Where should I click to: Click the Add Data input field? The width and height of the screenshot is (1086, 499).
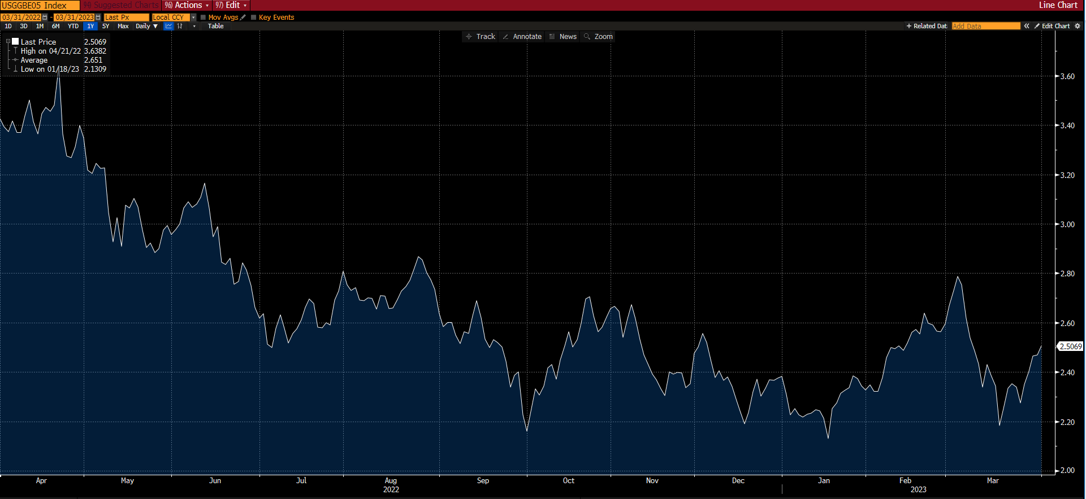[x=985, y=26]
